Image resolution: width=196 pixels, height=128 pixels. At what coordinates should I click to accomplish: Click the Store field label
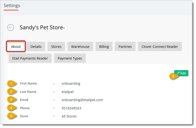coord(24,116)
